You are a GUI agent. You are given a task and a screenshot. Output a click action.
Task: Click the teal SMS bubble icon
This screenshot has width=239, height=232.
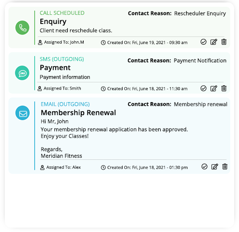click(22, 73)
